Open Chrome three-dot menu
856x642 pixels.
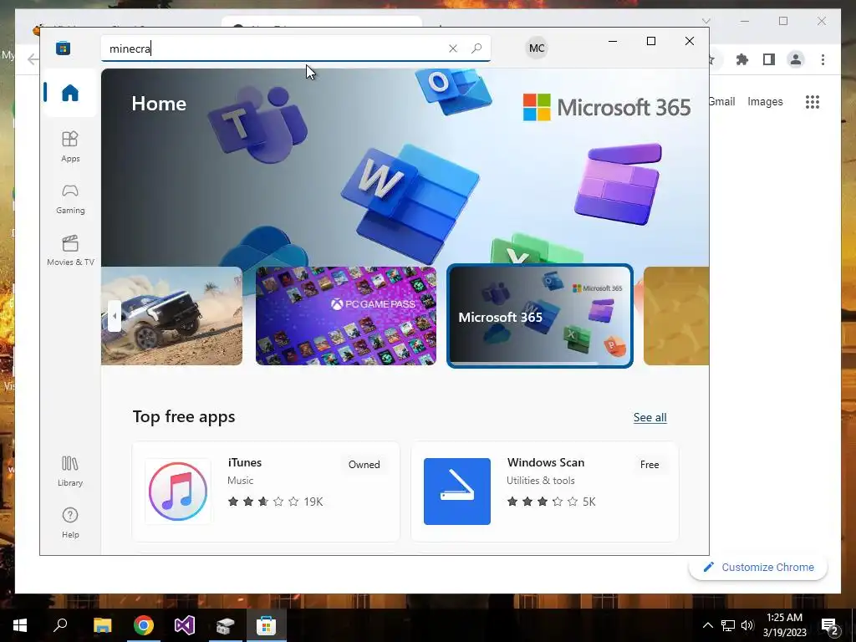coord(823,59)
